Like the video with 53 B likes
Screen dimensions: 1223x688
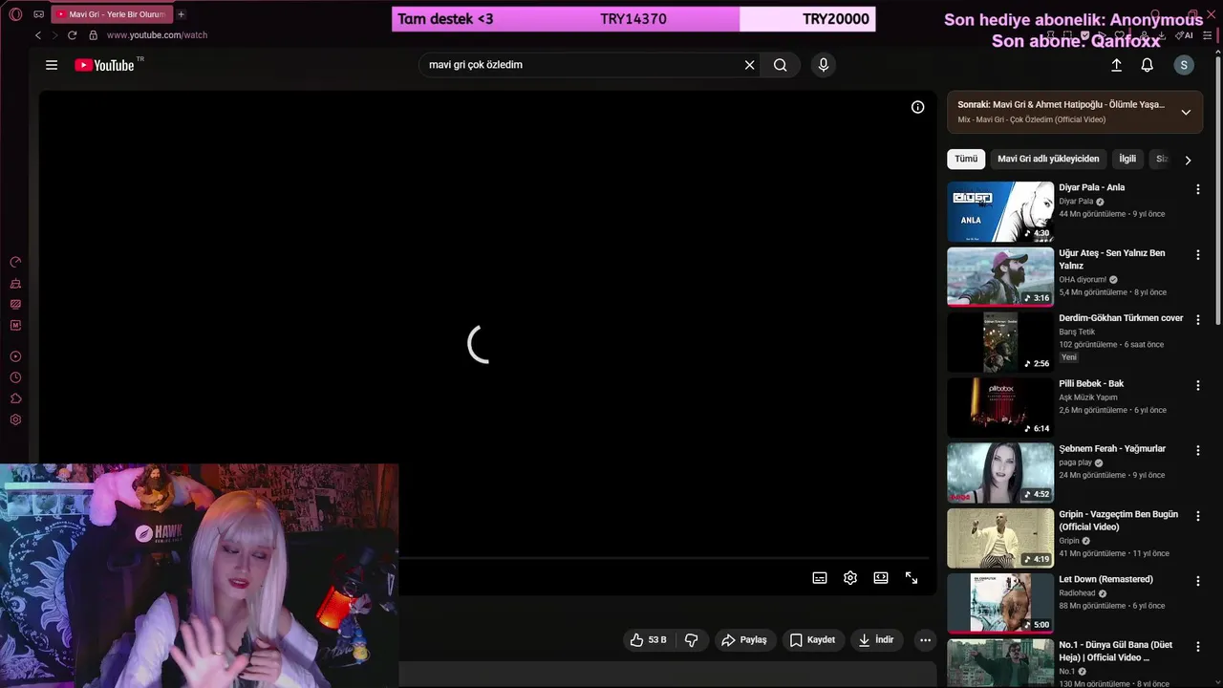point(648,640)
